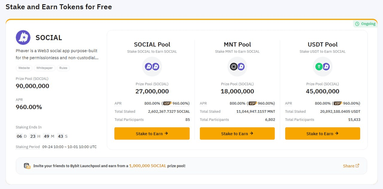Viewport: 383px width, 189px height.
Task: Click the Stake USDT to Earn SOCIAL subtitle
Action: (323, 52)
